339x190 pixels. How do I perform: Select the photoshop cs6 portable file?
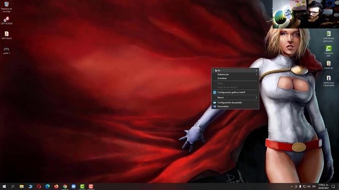click(328, 81)
